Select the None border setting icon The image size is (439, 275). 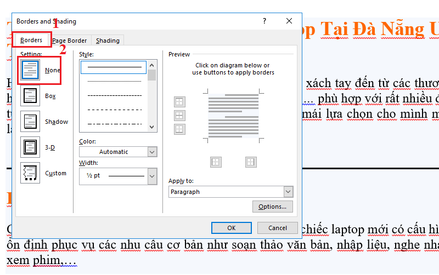click(30, 70)
